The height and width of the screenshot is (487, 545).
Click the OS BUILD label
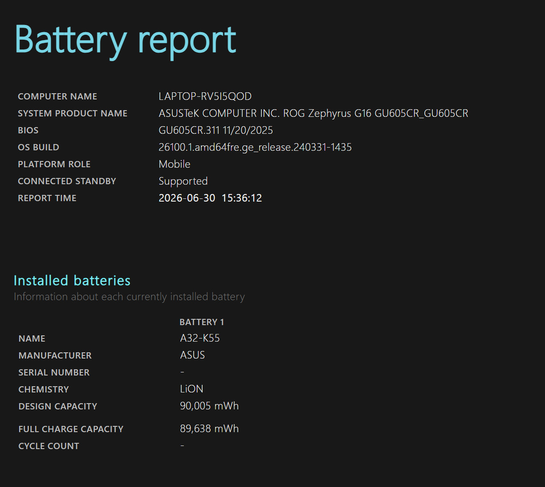click(38, 147)
